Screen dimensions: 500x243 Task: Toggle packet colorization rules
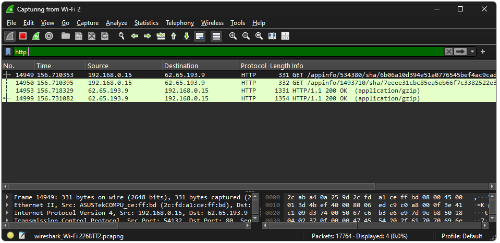coord(216,36)
